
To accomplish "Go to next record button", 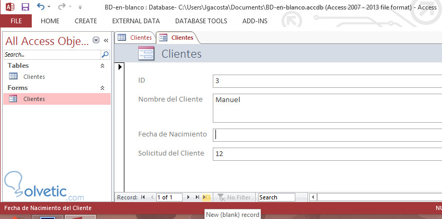I will (188, 197).
